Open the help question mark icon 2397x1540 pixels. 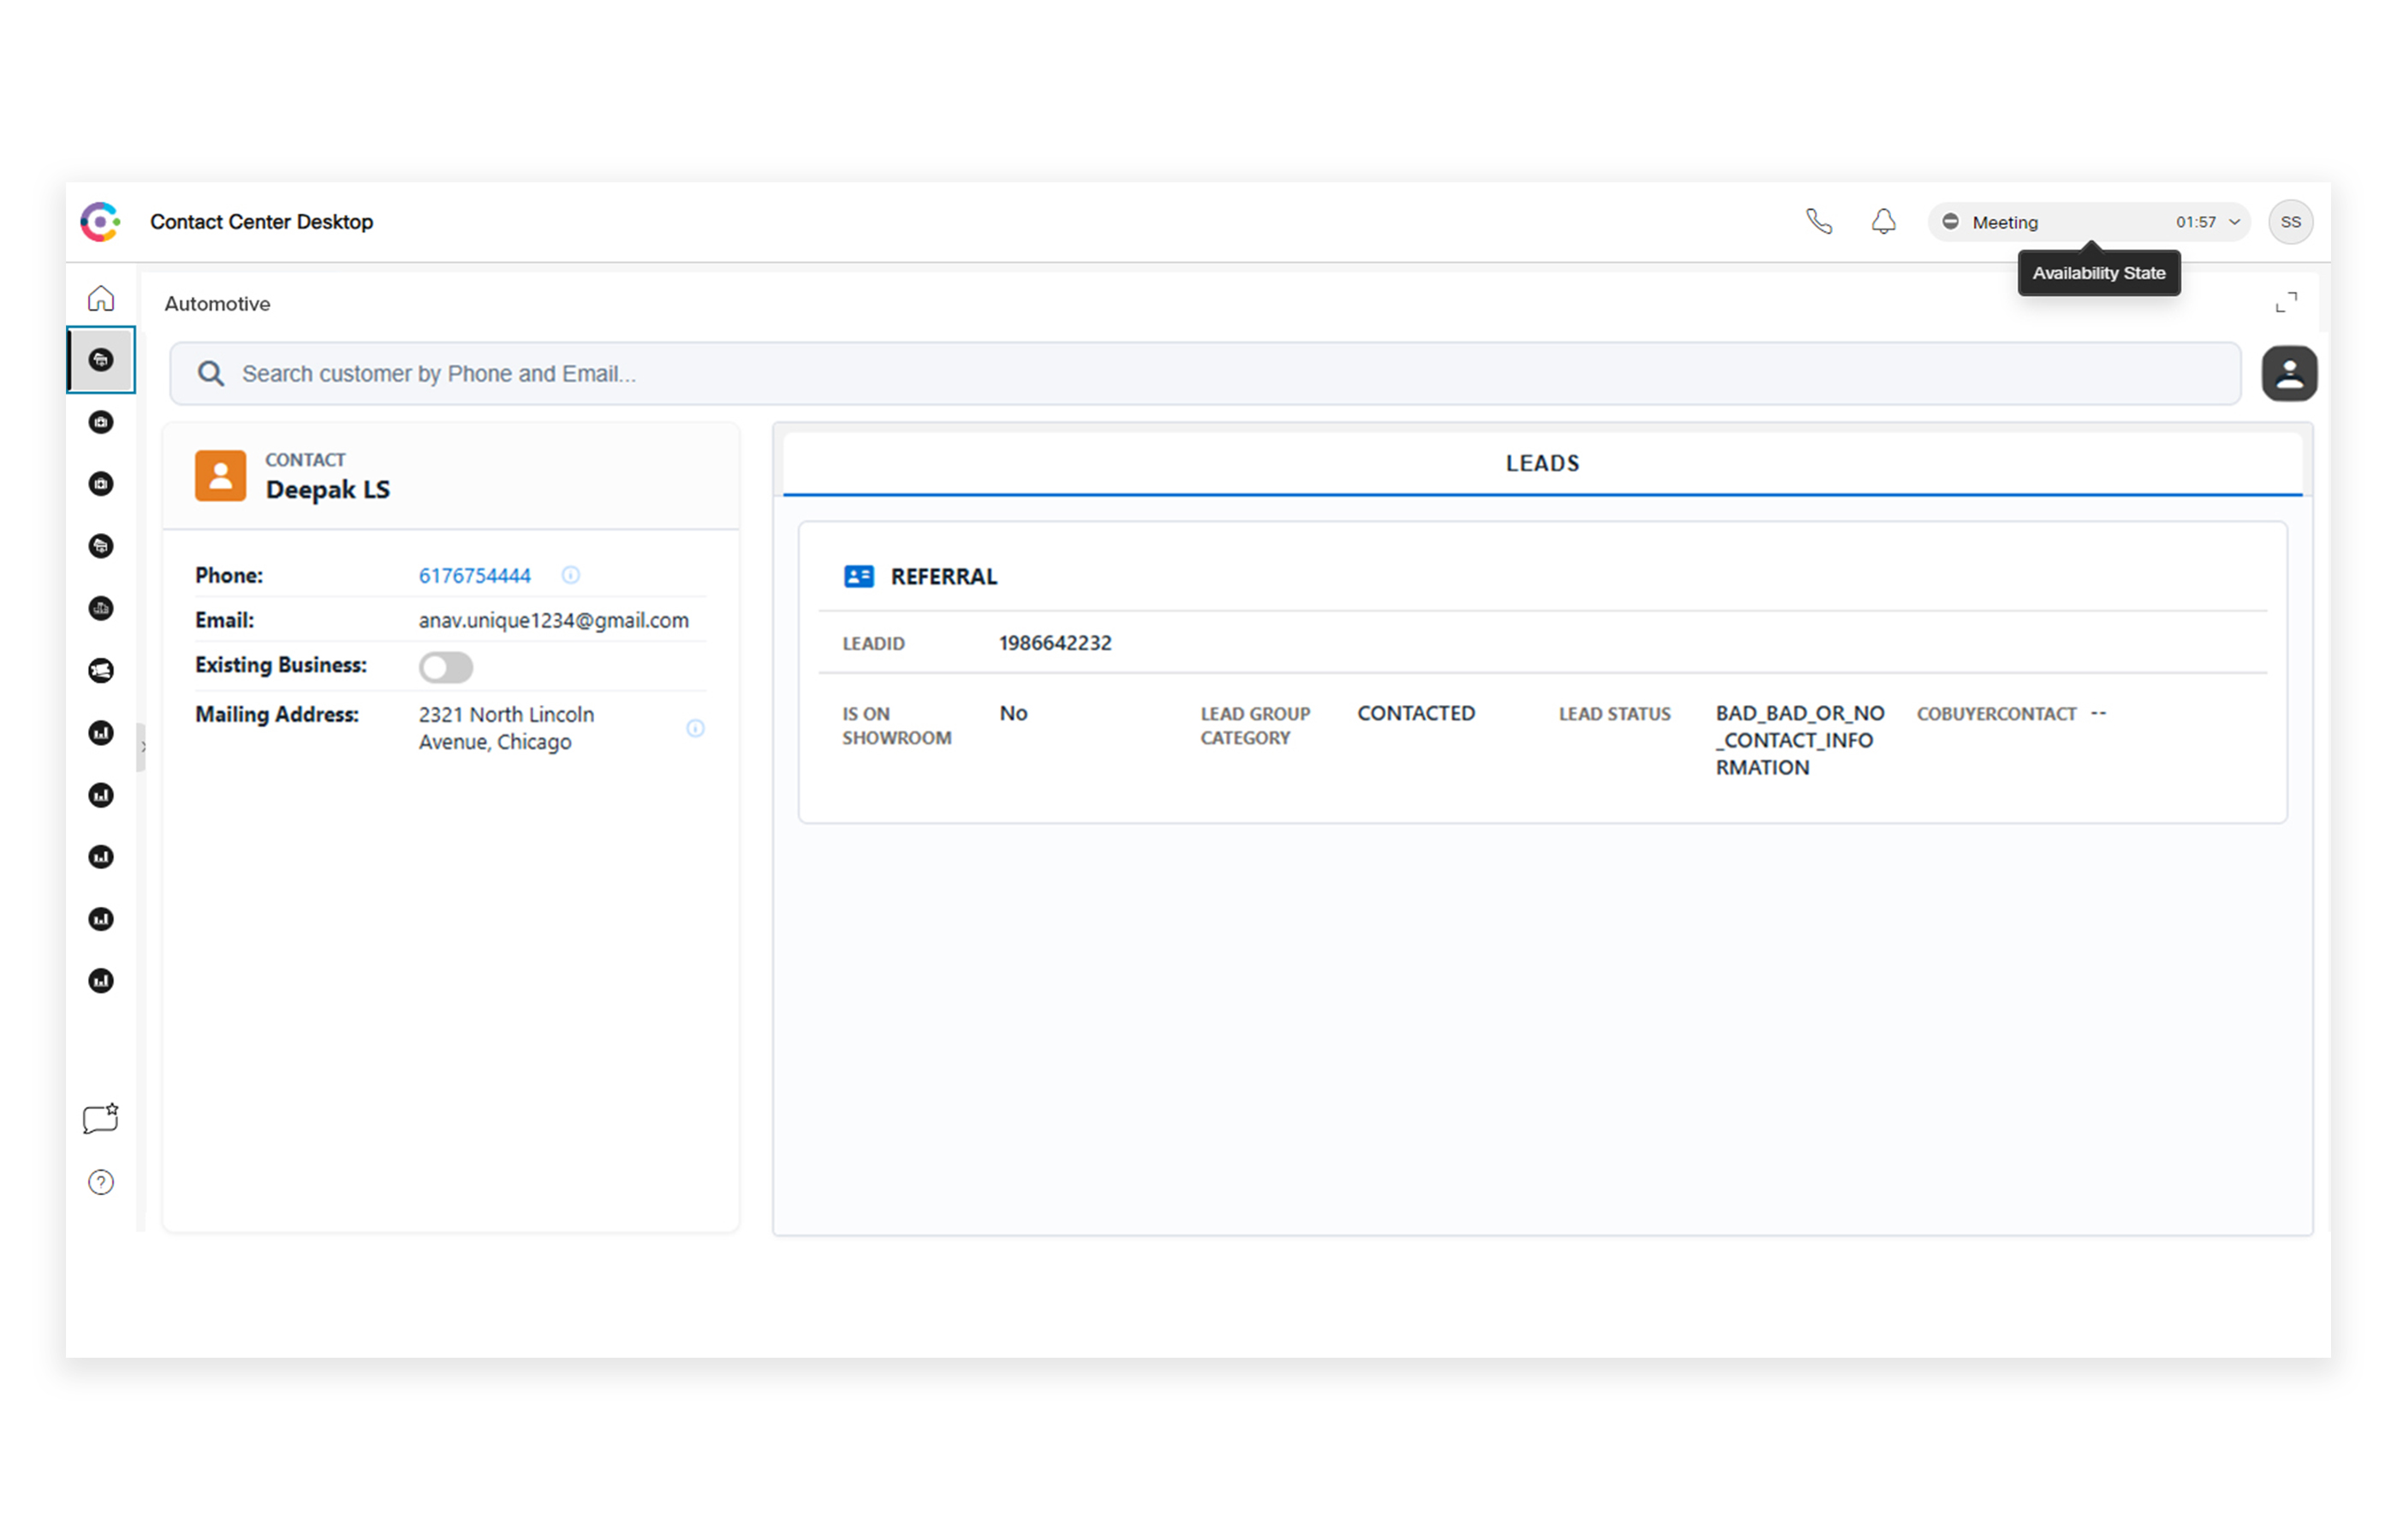tap(101, 1183)
